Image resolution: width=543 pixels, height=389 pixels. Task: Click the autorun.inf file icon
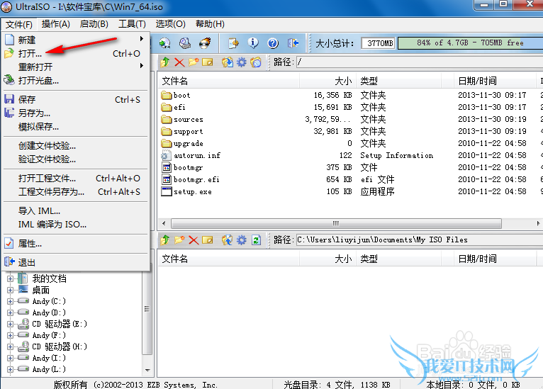click(x=166, y=155)
